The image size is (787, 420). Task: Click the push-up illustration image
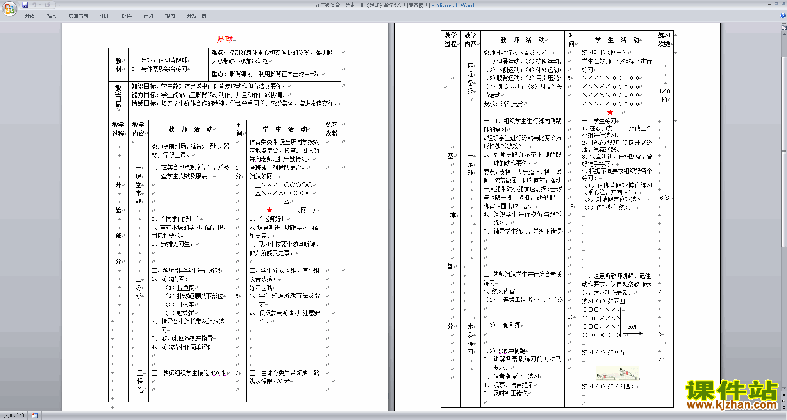tap(618, 373)
